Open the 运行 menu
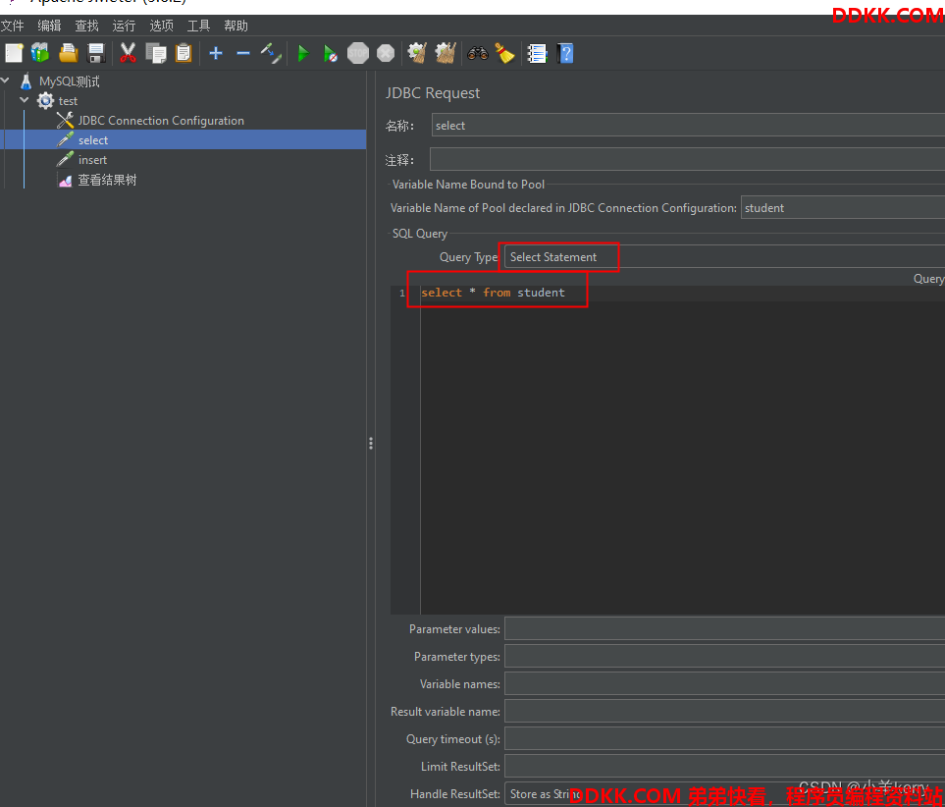 [x=125, y=26]
